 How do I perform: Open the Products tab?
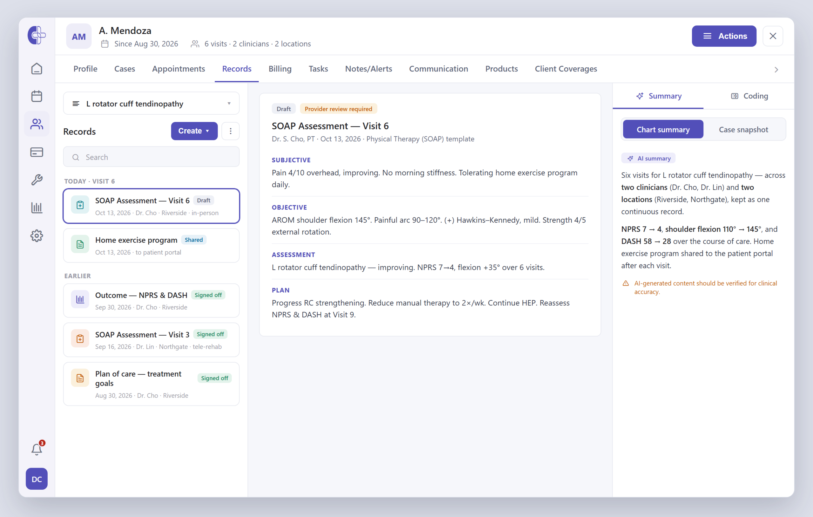pos(501,69)
